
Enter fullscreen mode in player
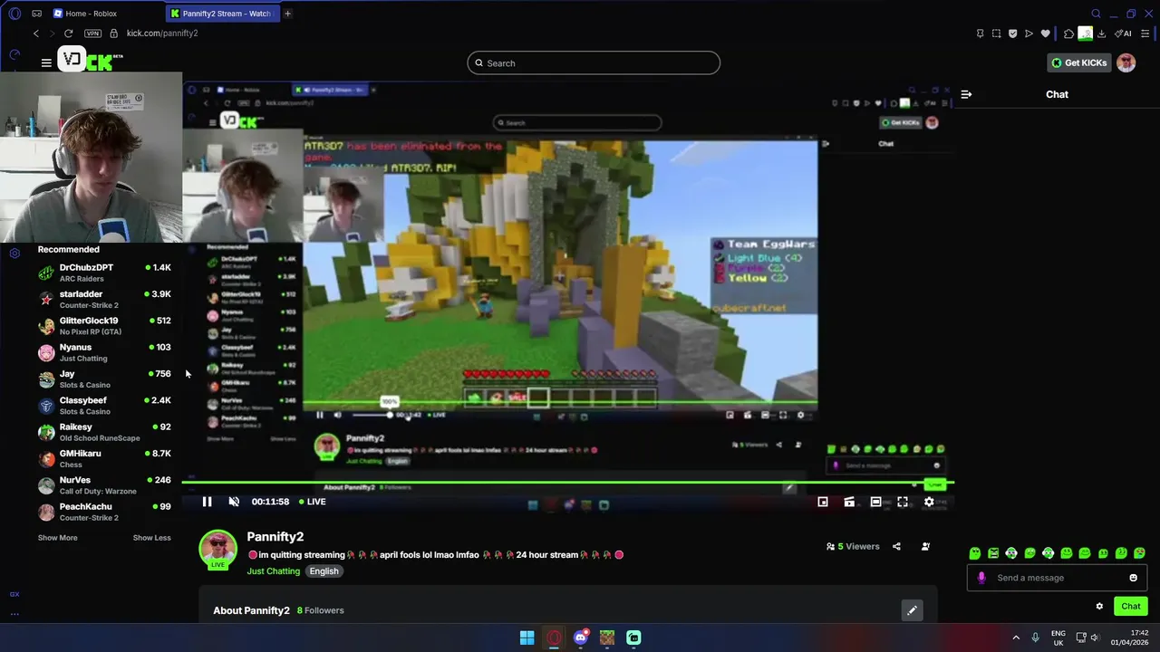point(903,502)
